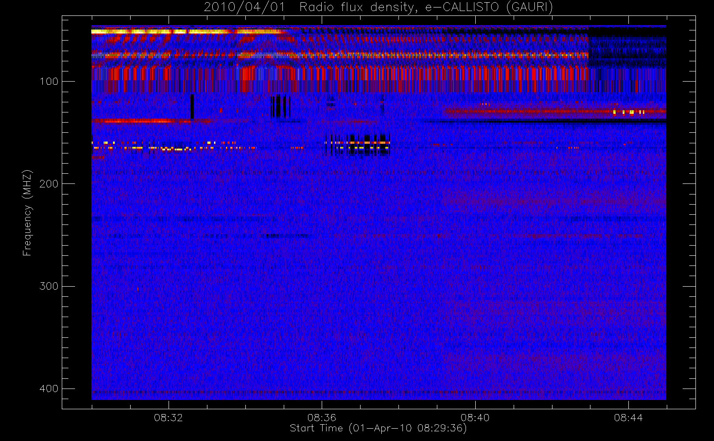
Task: Click the 08:44 time tick label
Action: [x=628, y=418]
